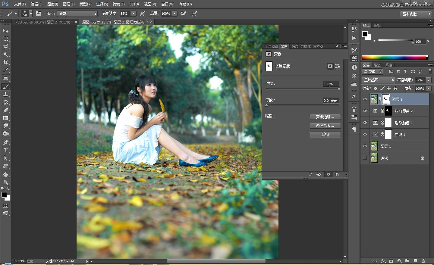This screenshot has height=265, width=434.
Task: Select the Hand tool
Action: 6,174
